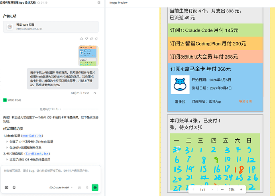Click the panel menu icon at top of chat
Viewport: 275px width, 196px height.
pos(99,2)
